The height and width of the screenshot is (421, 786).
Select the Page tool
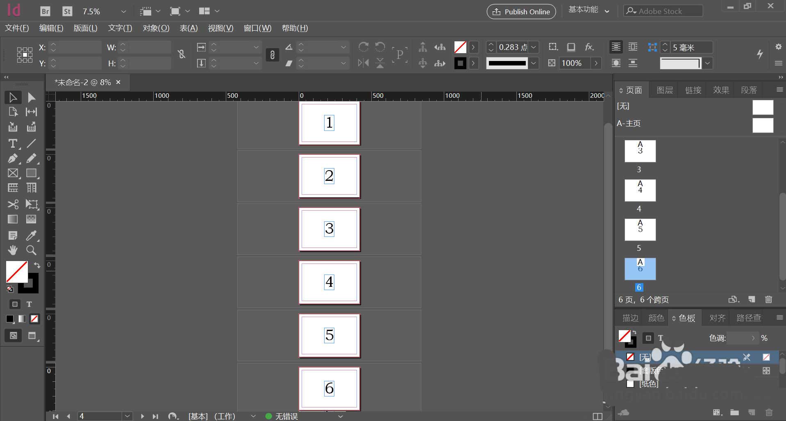click(13, 112)
